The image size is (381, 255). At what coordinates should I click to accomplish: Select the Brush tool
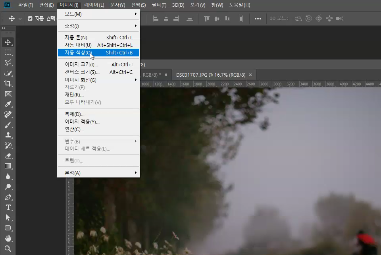click(8, 125)
